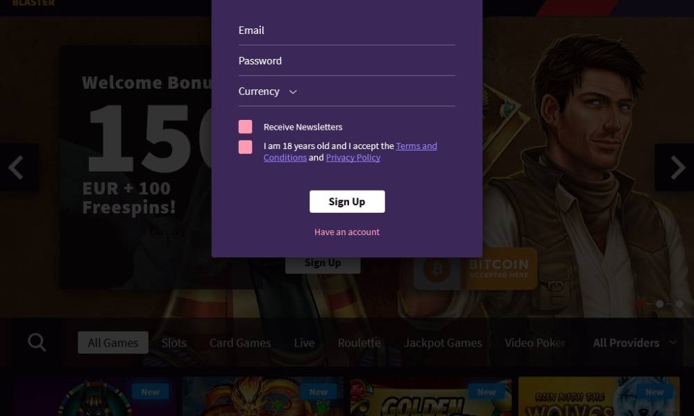
Task: Select the first red carousel dot
Action: (x=640, y=304)
